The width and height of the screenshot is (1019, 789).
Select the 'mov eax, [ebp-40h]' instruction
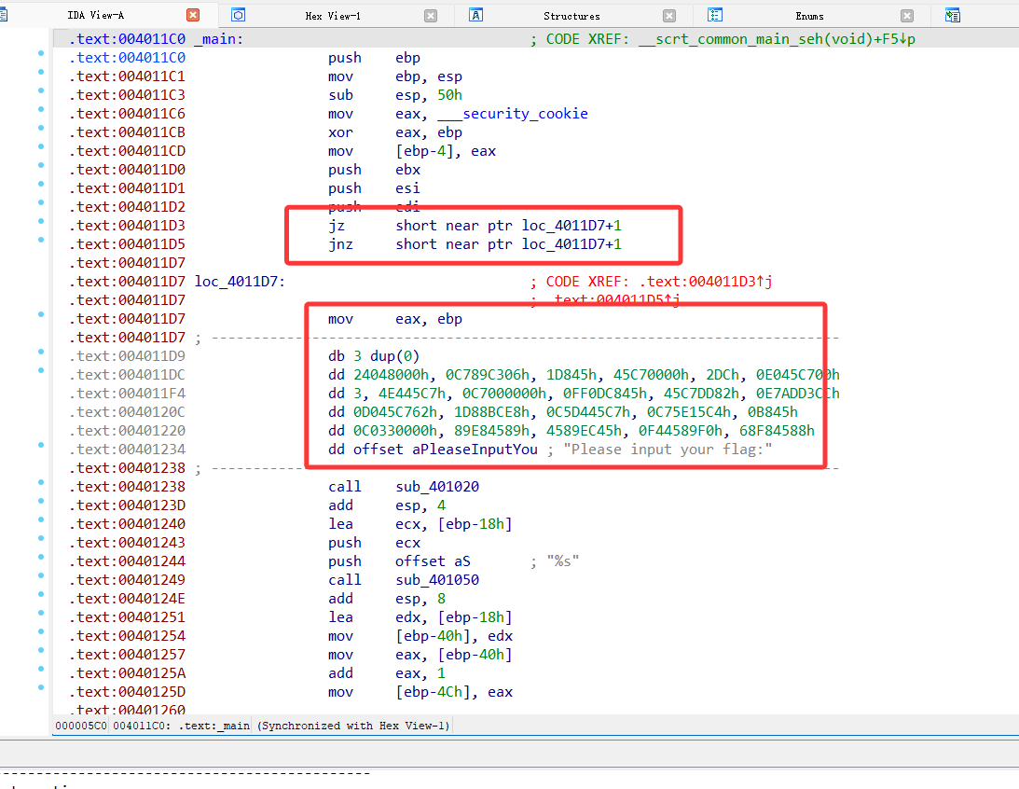tap(420, 655)
